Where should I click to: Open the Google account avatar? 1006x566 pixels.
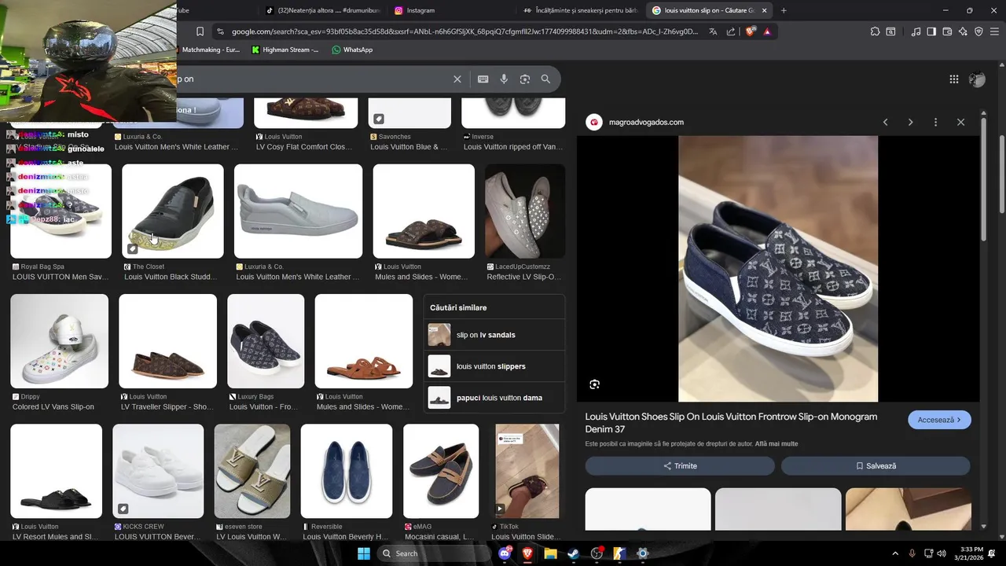tap(977, 79)
